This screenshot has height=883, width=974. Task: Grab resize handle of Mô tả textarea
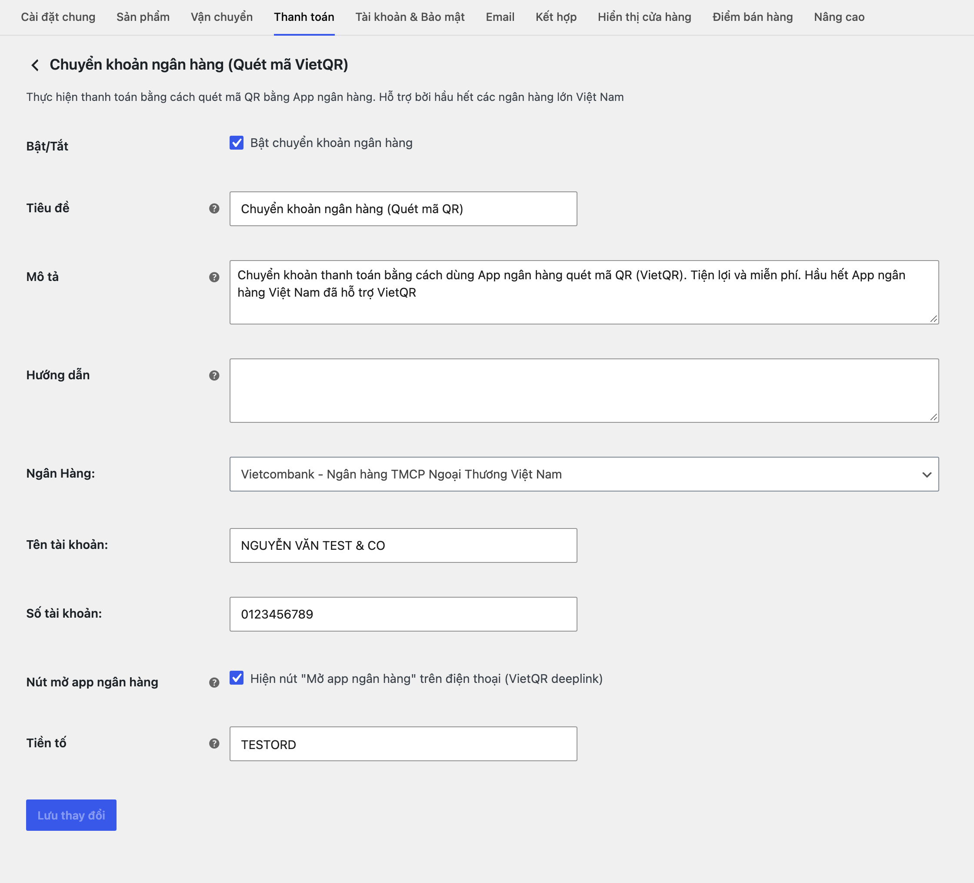(x=934, y=319)
